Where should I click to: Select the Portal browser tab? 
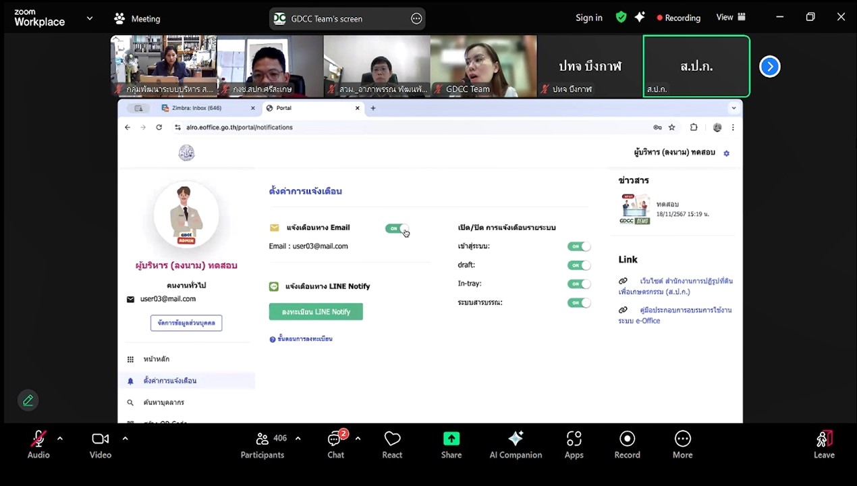click(x=313, y=108)
